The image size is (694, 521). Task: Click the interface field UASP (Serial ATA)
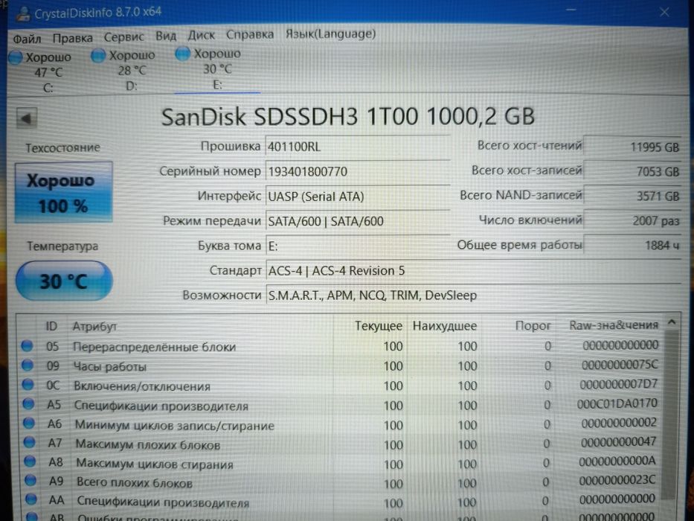358,196
